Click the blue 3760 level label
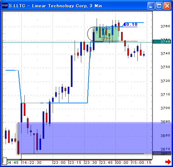Image resolution: width=173 pixels, height=167 pixels. pos(106,29)
